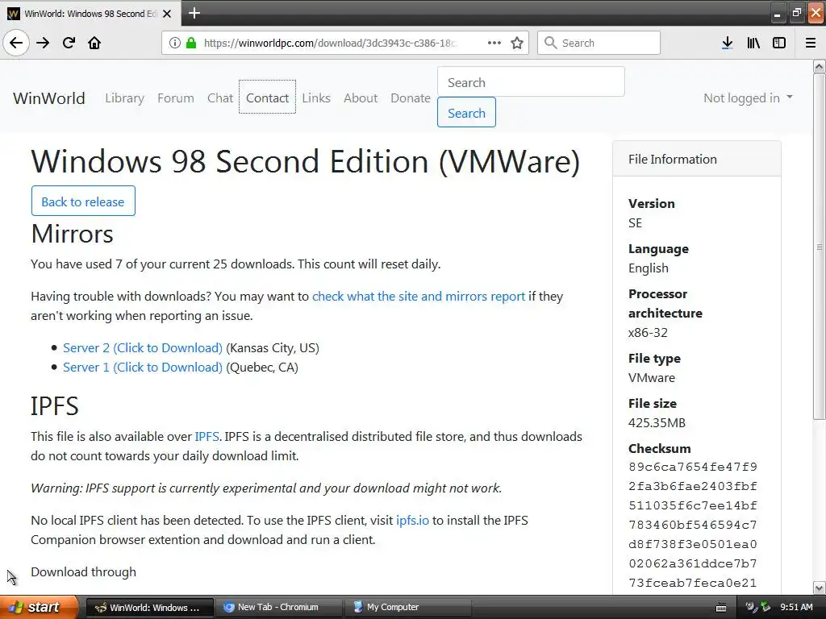
Task: Click the browser toolbar search box
Action: (599, 43)
